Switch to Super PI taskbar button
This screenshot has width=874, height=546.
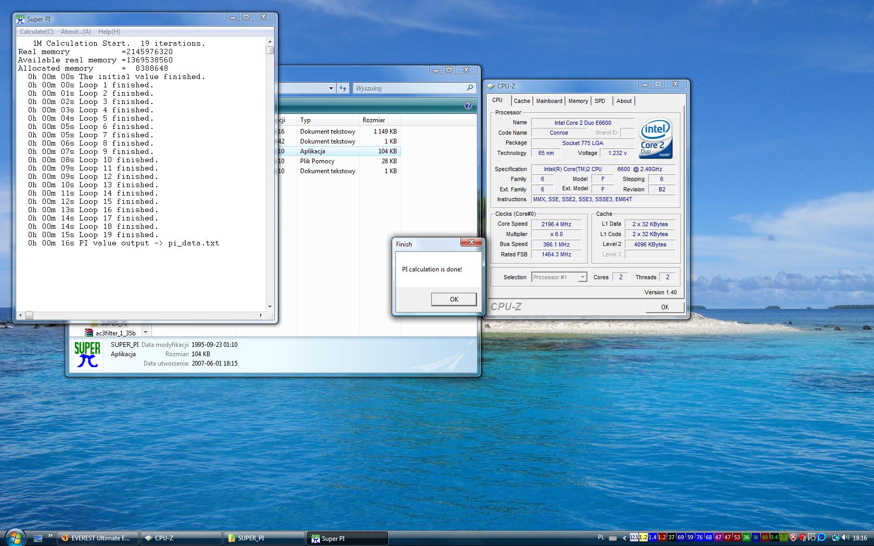348,538
